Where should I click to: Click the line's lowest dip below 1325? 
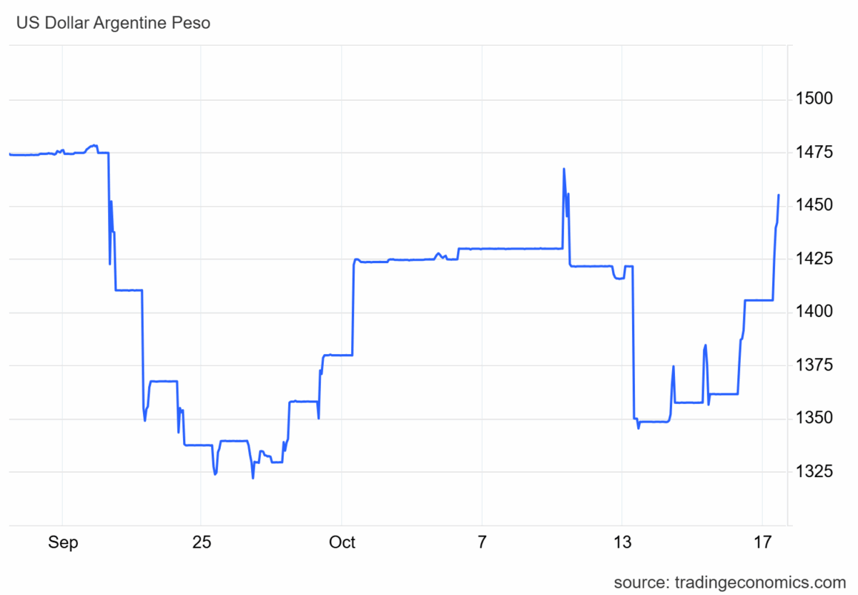click(x=253, y=478)
